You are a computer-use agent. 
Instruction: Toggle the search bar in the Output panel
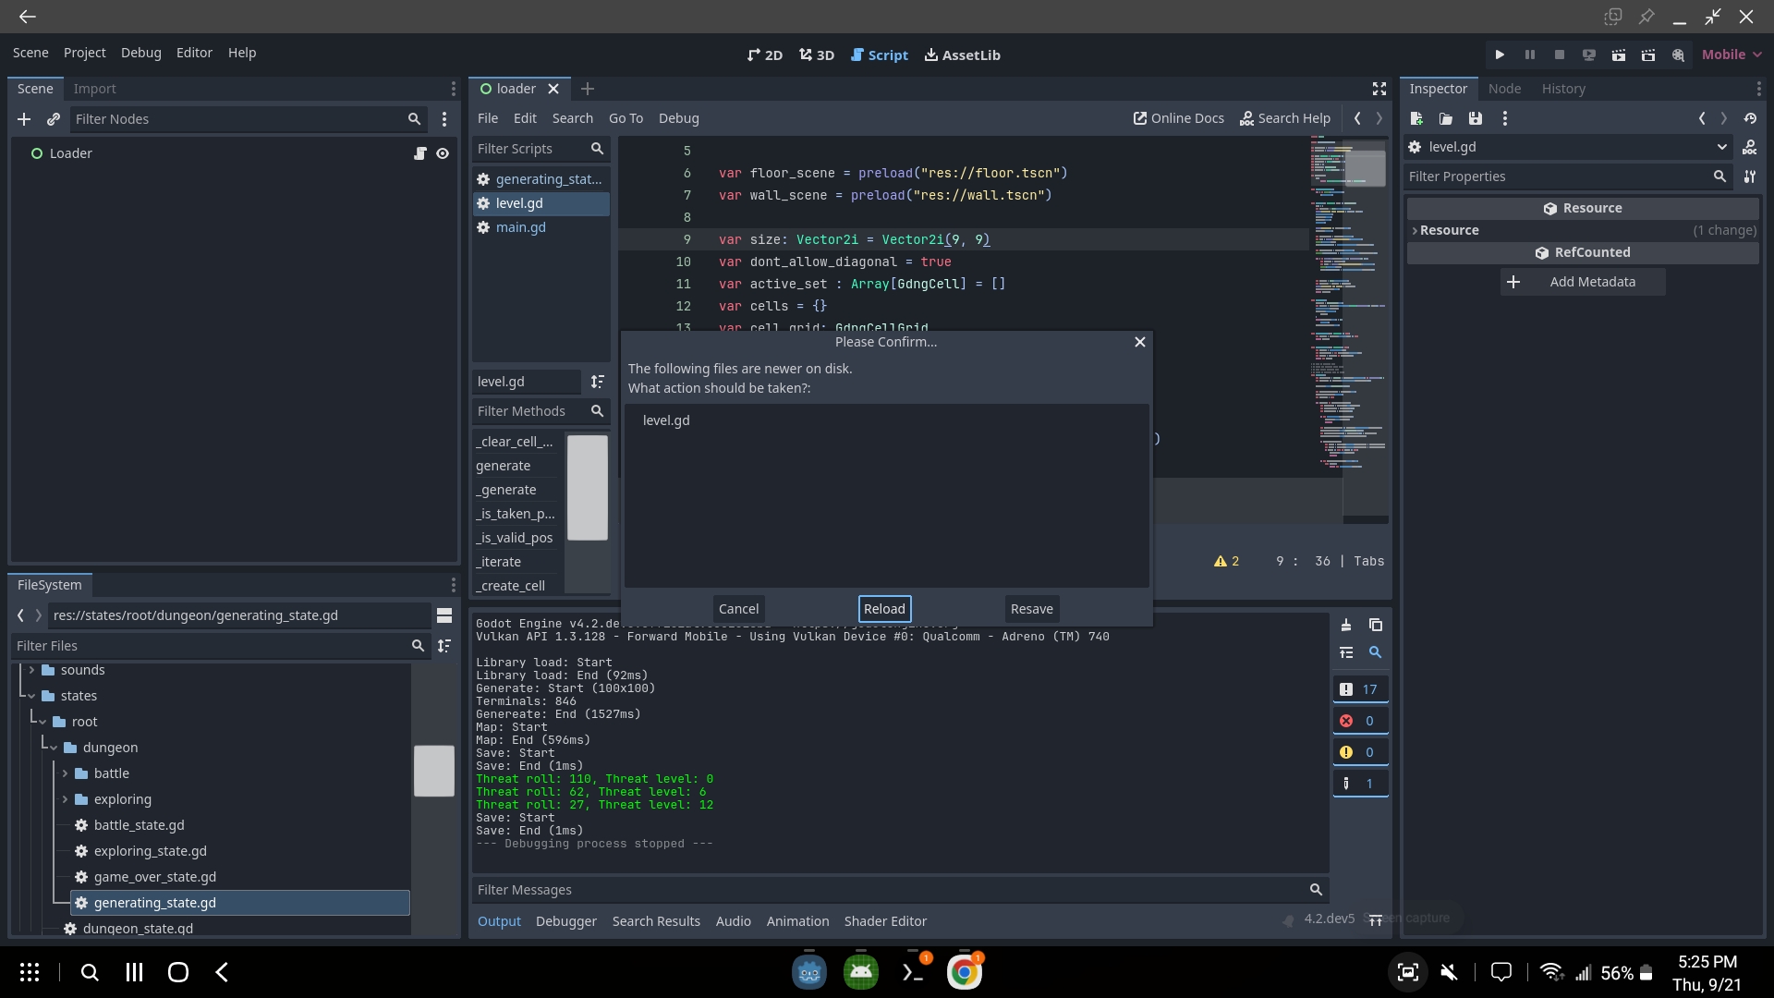[x=1376, y=652]
